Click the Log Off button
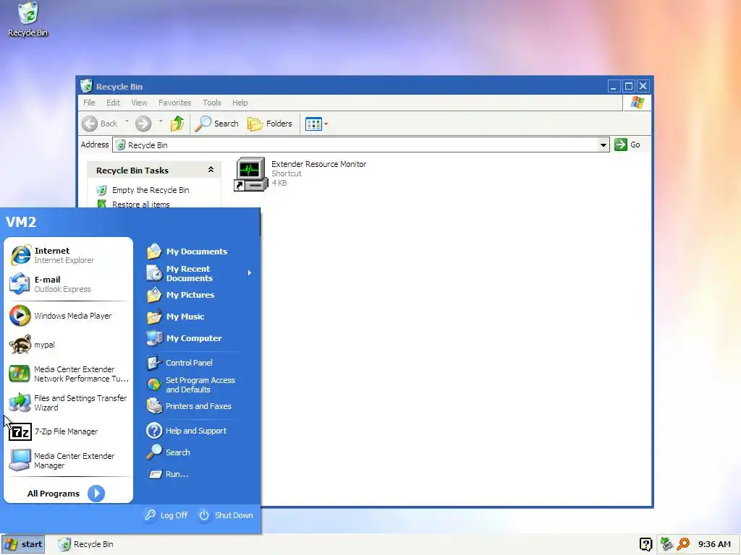This screenshot has width=741, height=555. [166, 515]
